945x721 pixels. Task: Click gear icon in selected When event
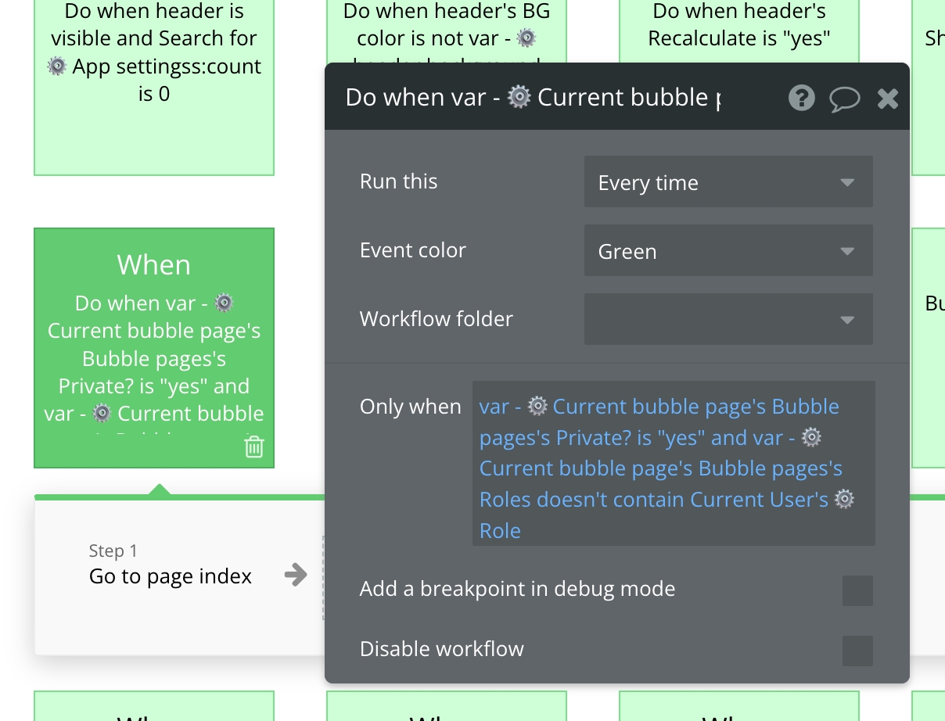224,303
